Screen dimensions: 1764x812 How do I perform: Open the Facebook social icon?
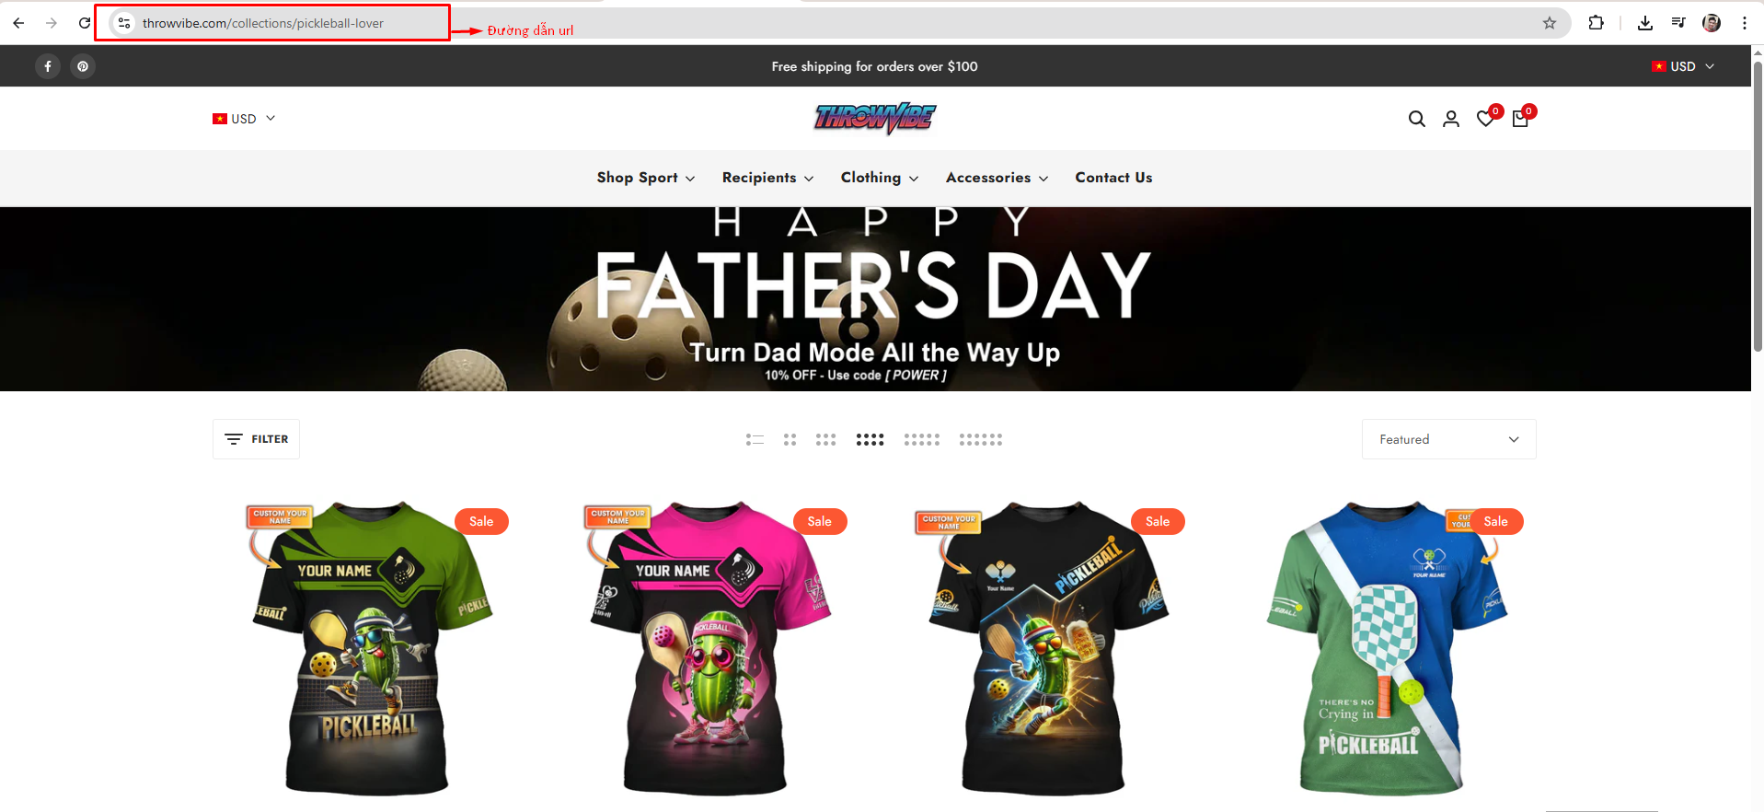coord(48,66)
